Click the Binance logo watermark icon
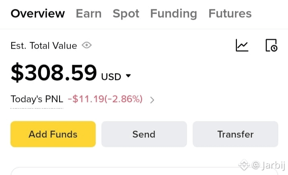This screenshot has width=288, height=175. tap(244, 165)
